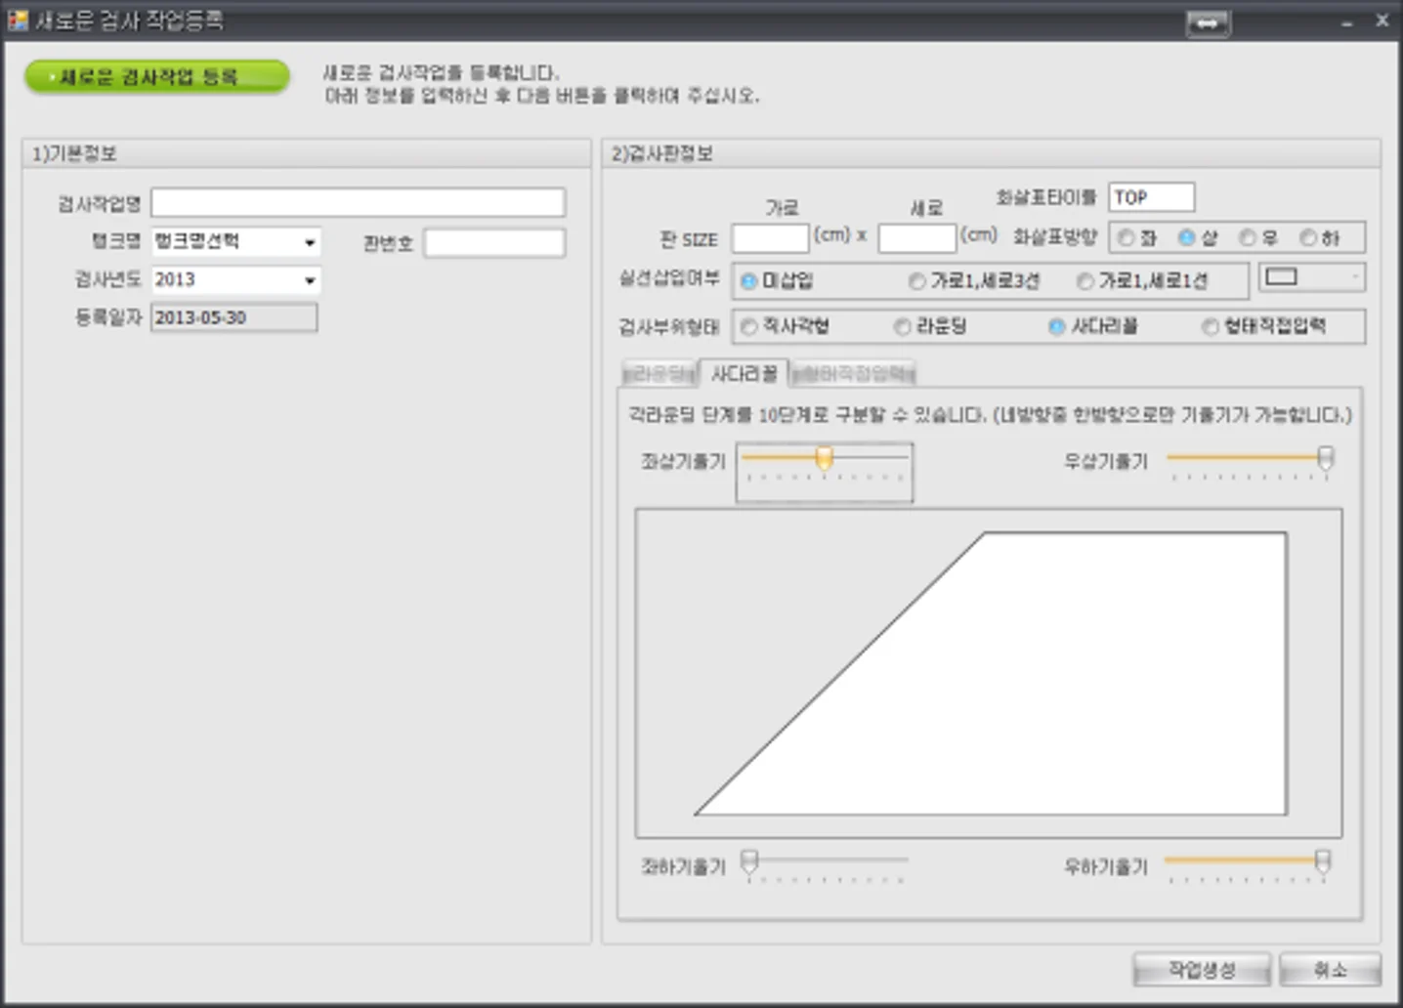Minimize the inspection job registration window

[x=1347, y=21]
